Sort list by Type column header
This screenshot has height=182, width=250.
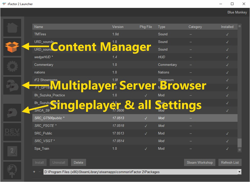click(161, 27)
